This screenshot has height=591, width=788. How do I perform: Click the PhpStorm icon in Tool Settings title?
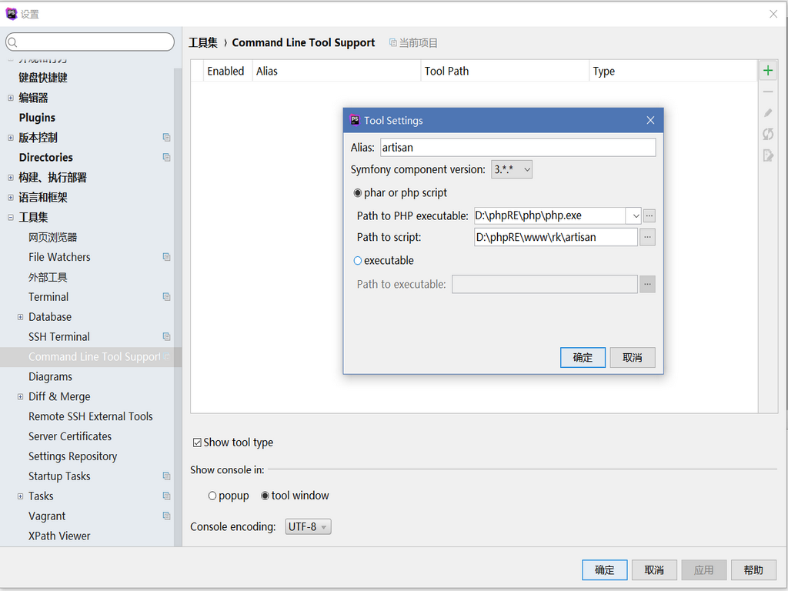click(355, 120)
